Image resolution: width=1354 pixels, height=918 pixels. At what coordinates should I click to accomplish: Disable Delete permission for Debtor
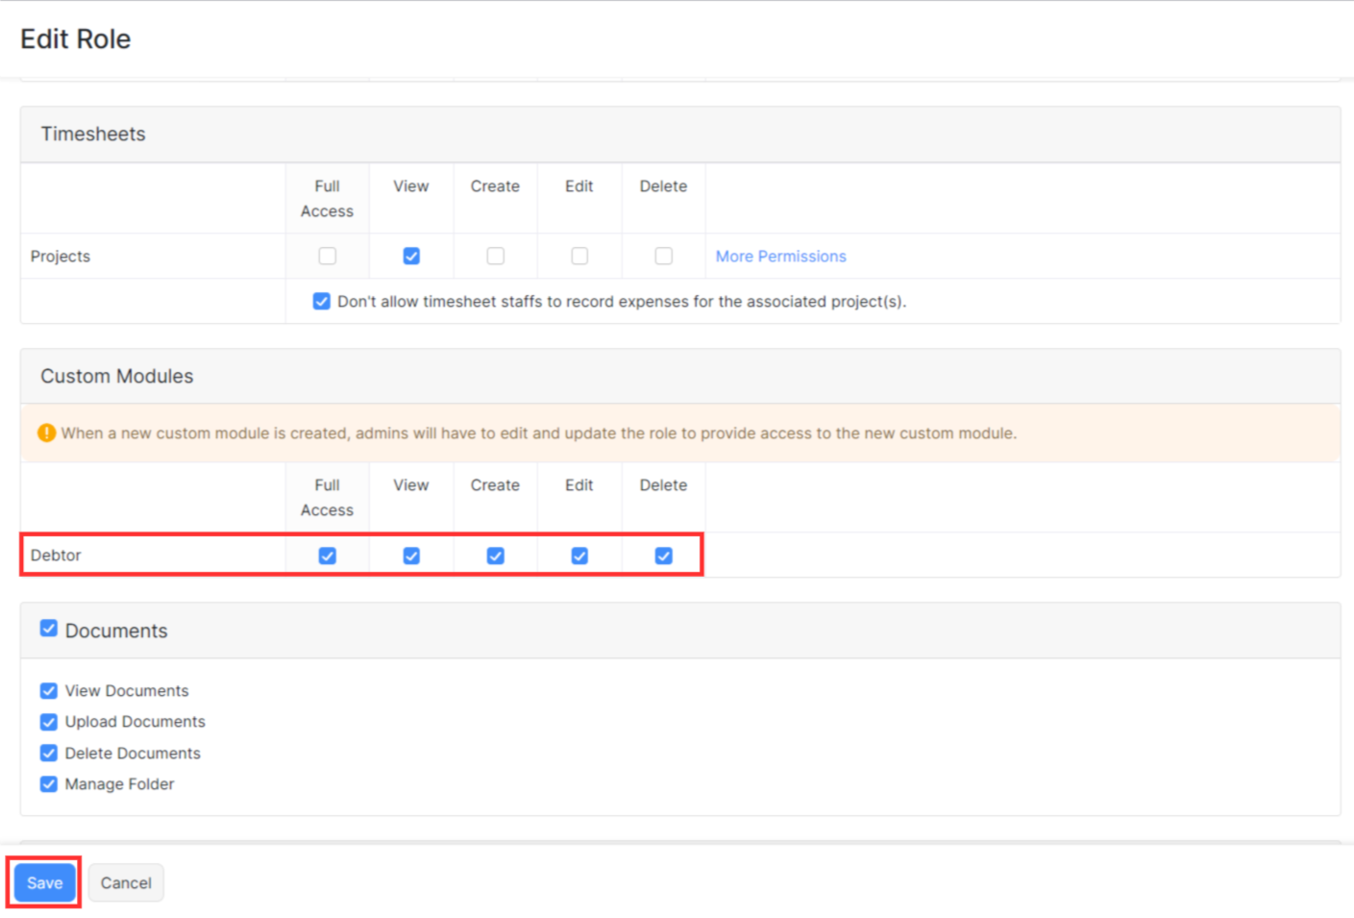(663, 555)
